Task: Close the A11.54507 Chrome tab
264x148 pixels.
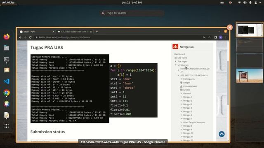Action: pos(91,32)
